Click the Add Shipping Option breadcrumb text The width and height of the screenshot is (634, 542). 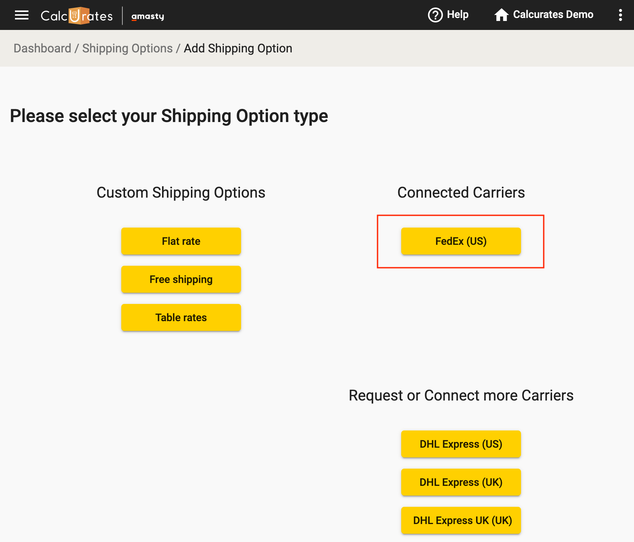pyautogui.click(x=238, y=48)
